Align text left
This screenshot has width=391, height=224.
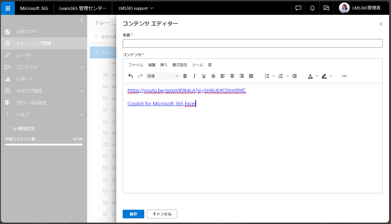tap(223, 76)
